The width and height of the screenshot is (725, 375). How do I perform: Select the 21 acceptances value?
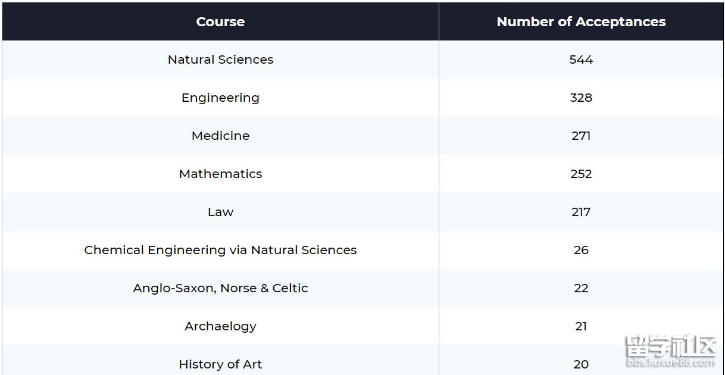[581, 326]
